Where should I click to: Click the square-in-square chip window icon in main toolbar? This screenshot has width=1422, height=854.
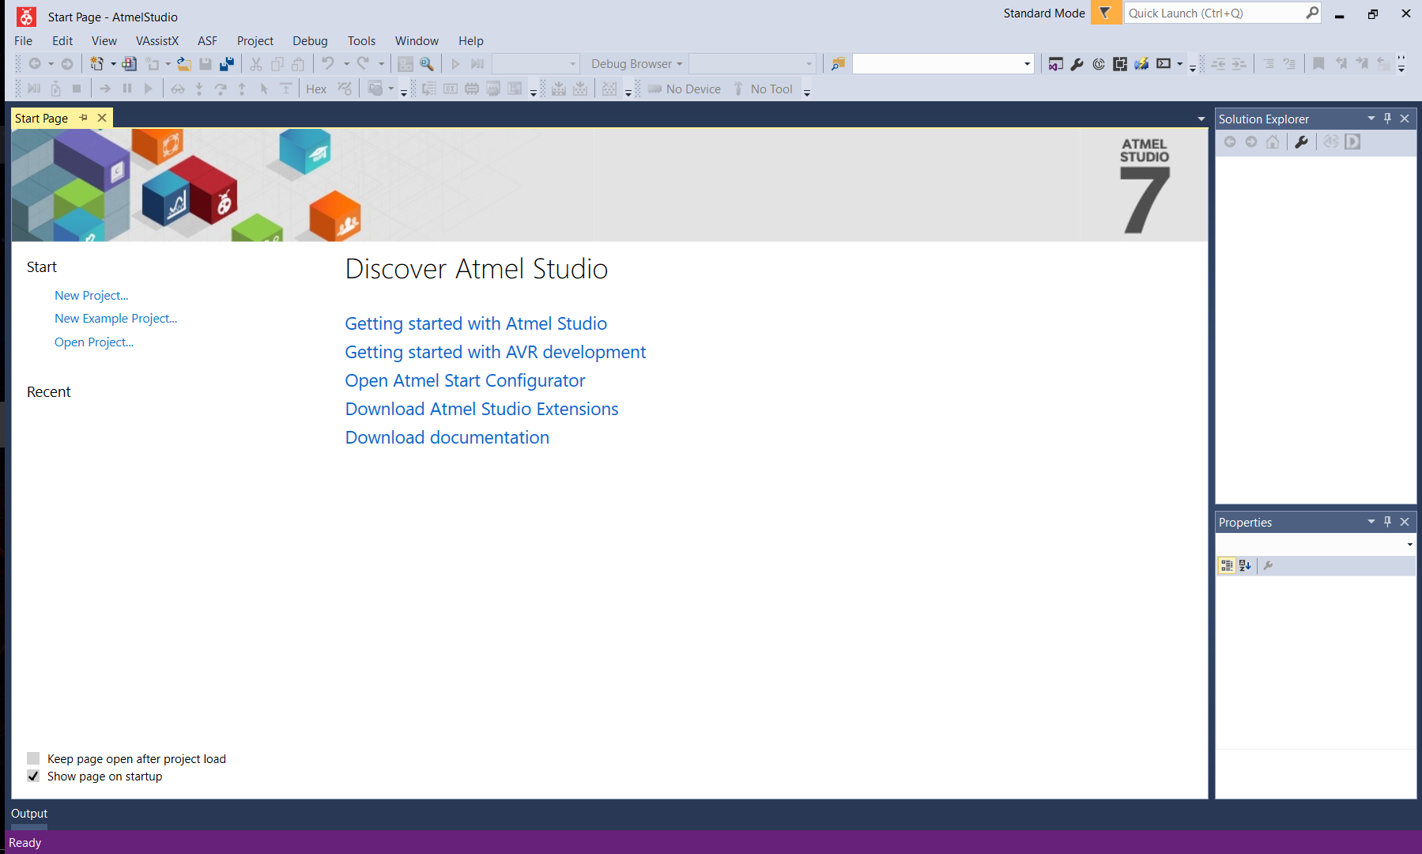click(x=1120, y=64)
